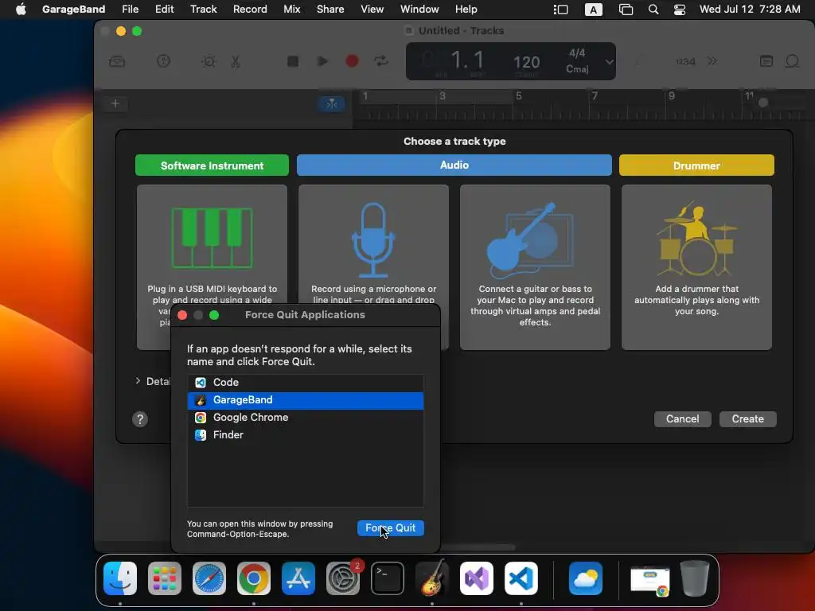Toggle the 1234 count-in button
This screenshot has height=611, width=815.
point(685,62)
